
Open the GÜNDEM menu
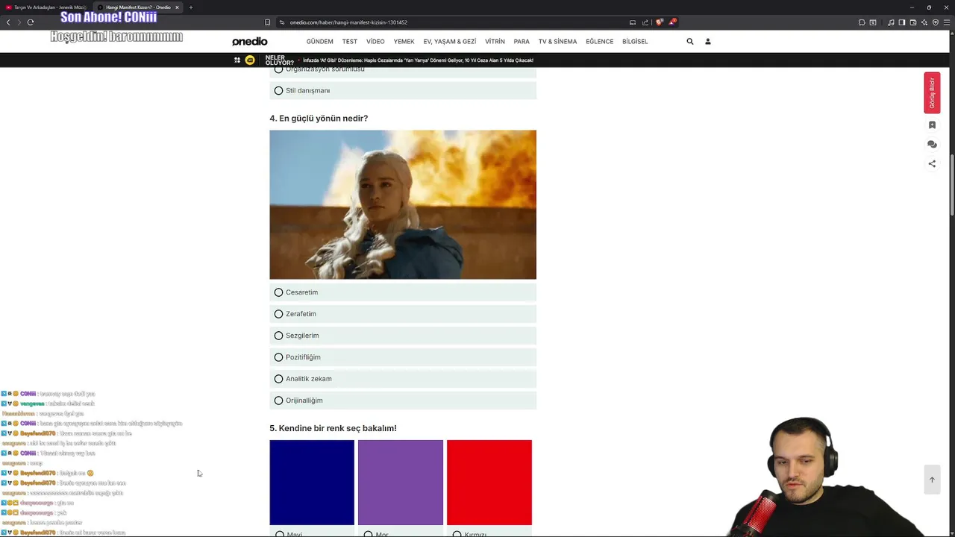pyautogui.click(x=319, y=42)
